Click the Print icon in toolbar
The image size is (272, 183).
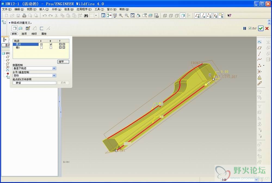click(x=24, y=15)
